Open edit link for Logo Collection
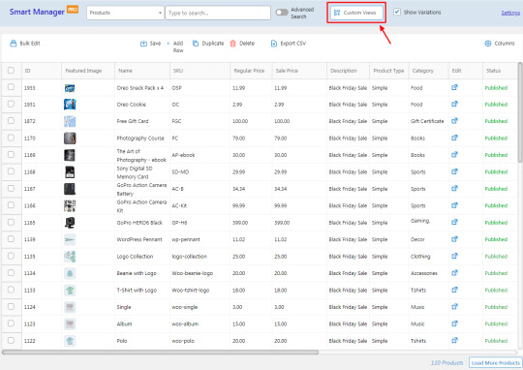 tap(454, 257)
